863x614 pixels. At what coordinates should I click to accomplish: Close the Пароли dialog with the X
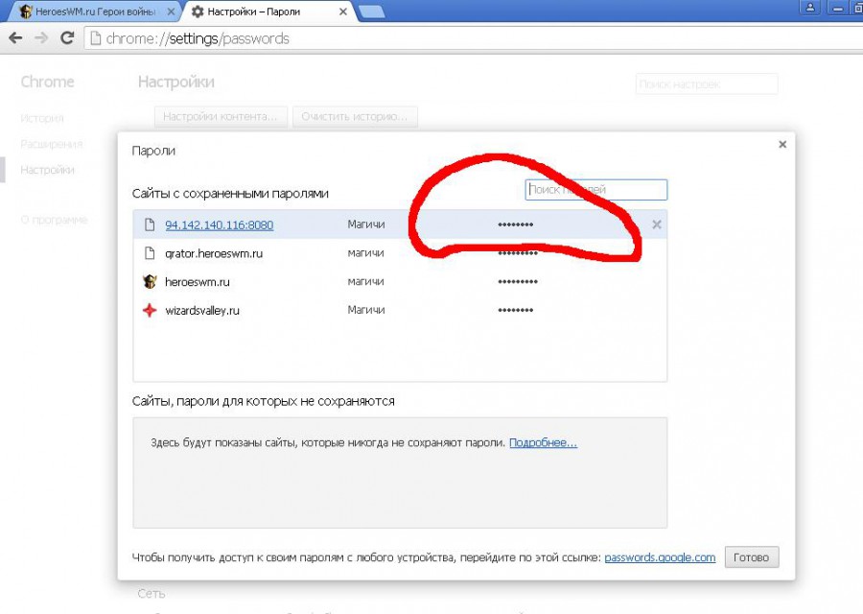782,144
